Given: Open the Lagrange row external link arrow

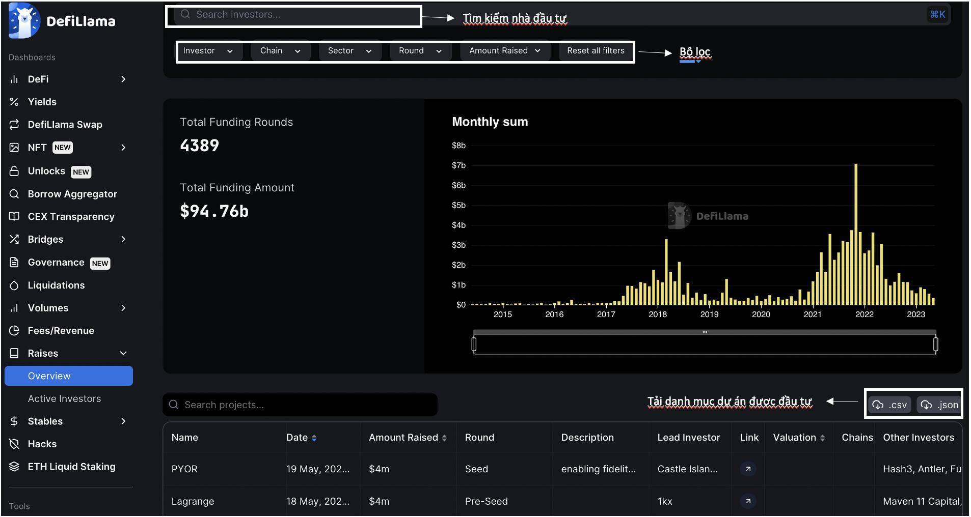Looking at the screenshot, I should click(x=748, y=501).
